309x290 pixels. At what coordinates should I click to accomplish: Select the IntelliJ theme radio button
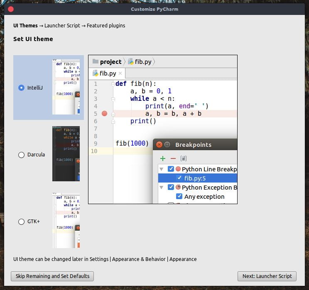(x=21, y=88)
